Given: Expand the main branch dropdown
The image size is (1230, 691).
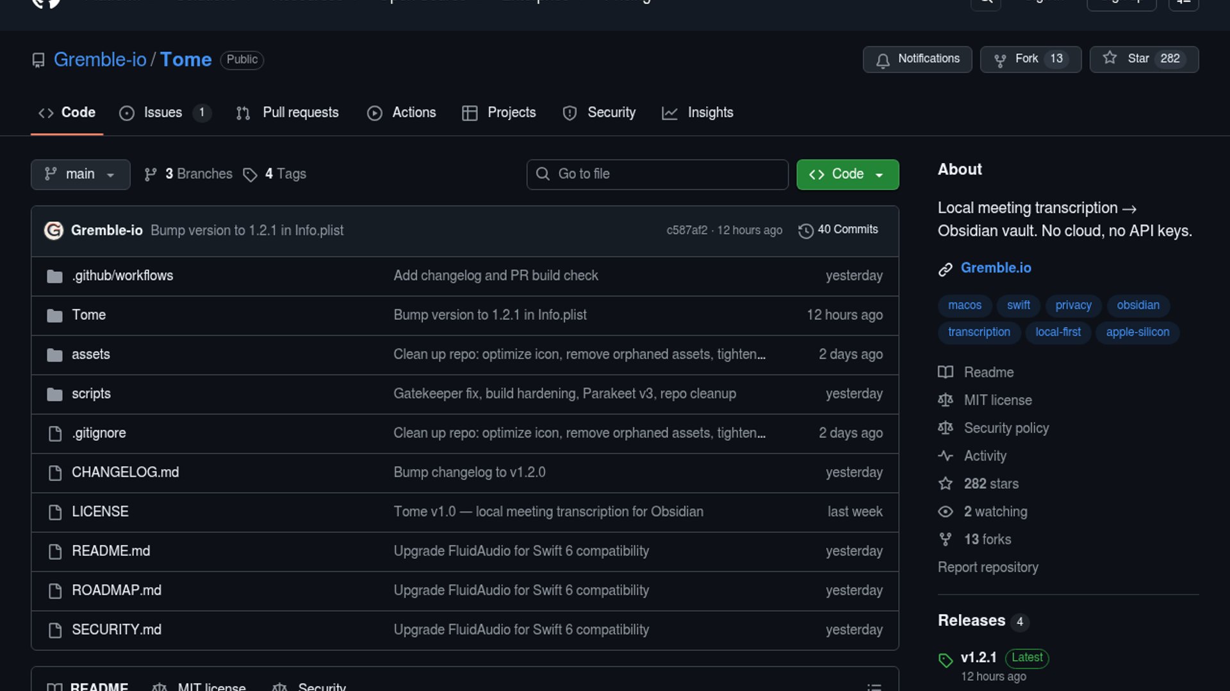Looking at the screenshot, I should click(x=80, y=174).
